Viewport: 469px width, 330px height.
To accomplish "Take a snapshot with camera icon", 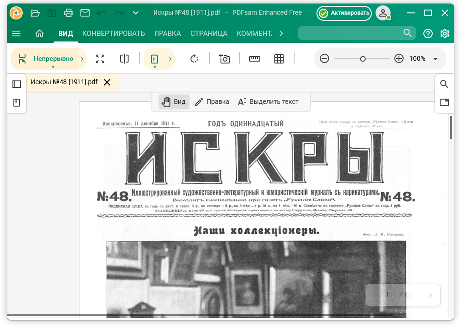I will pyautogui.click(x=225, y=59).
